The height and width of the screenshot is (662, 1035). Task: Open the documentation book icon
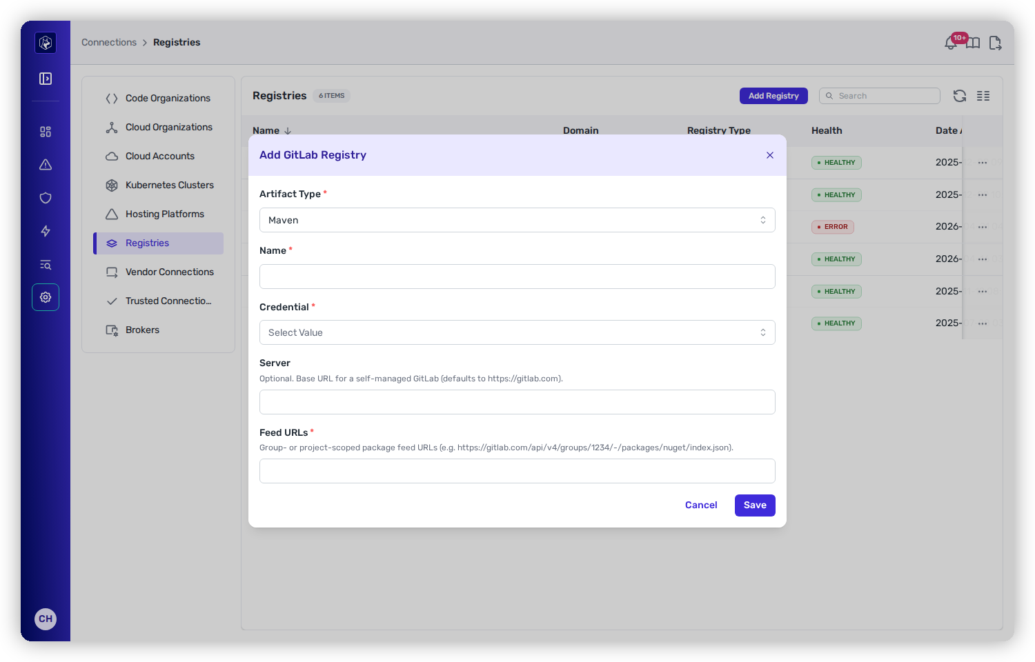[x=973, y=43]
